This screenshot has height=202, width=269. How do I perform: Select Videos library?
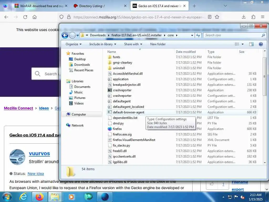(x=79, y=103)
